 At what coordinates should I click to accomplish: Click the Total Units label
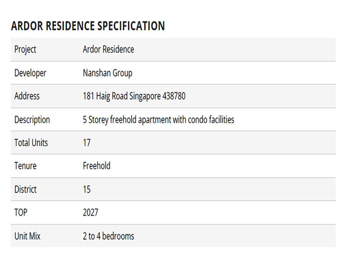31,143
